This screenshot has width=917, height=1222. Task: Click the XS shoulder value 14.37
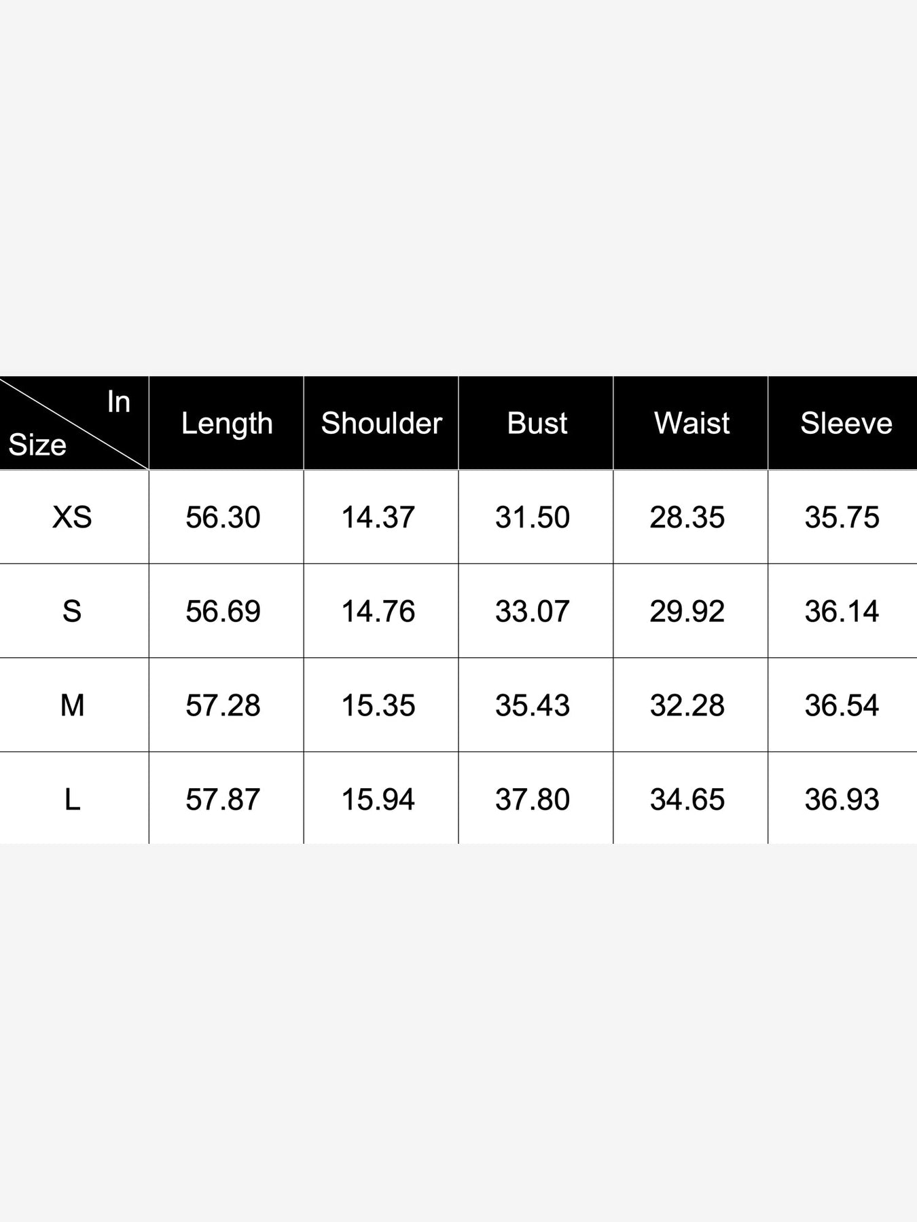[378, 517]
